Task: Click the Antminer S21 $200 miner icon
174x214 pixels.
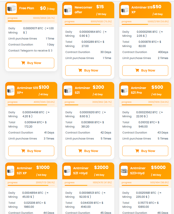Action: [x=68, y=90]
